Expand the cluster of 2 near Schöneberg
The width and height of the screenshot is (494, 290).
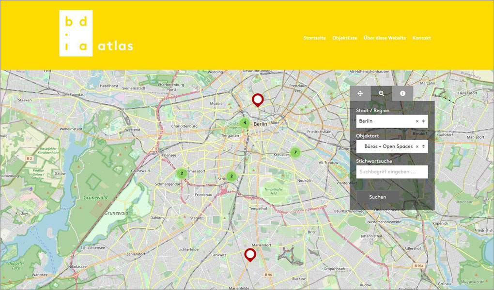tap(232, 177)
